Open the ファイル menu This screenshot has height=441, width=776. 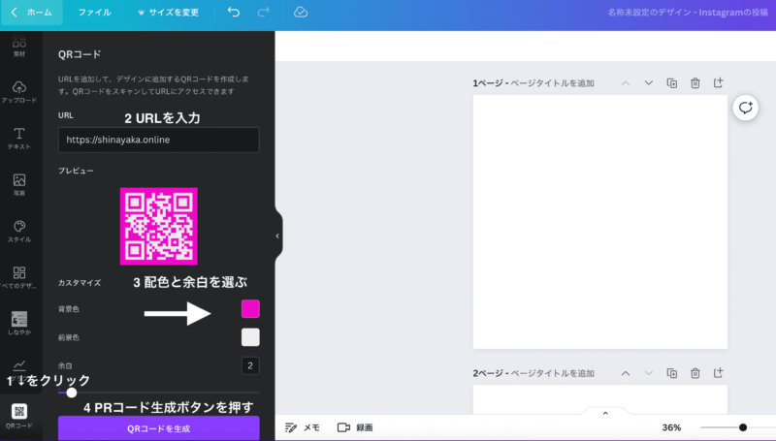pyautogui.click(x=94, y=13)
